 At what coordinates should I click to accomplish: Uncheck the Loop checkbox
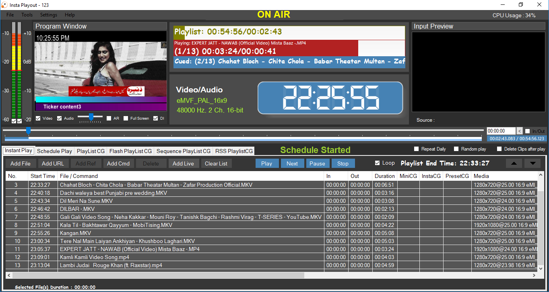377,163
